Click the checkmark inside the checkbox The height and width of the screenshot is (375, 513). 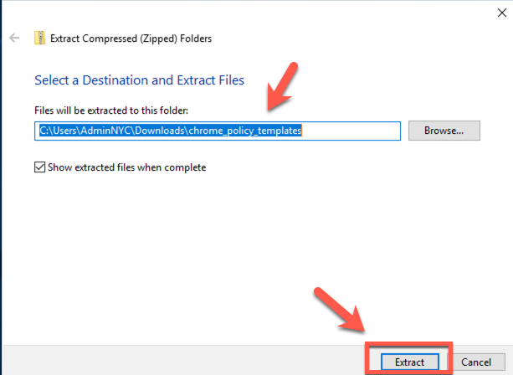(40, 167)
